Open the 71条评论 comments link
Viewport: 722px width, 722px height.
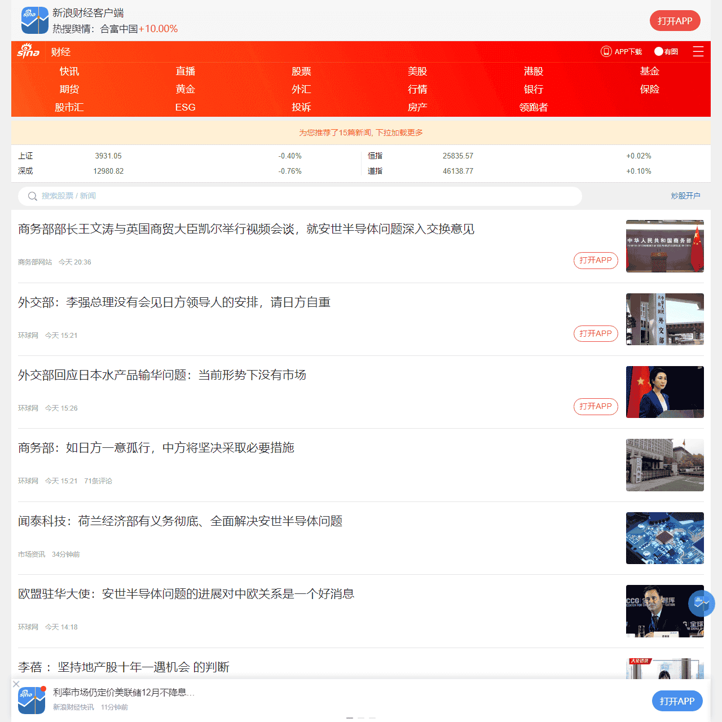click(x=98, y=481)
